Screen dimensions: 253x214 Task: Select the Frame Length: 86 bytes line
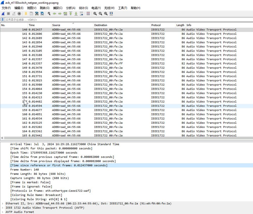coord(38,174)
